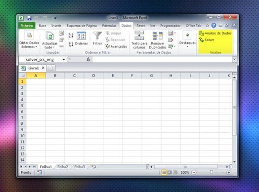The image size is (259, 192).
Task: Click Limpar to clear filter
Action: point(113,34)
